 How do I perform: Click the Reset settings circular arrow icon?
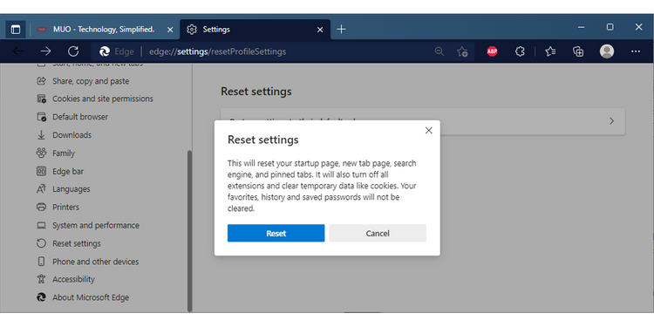point(41,243)
